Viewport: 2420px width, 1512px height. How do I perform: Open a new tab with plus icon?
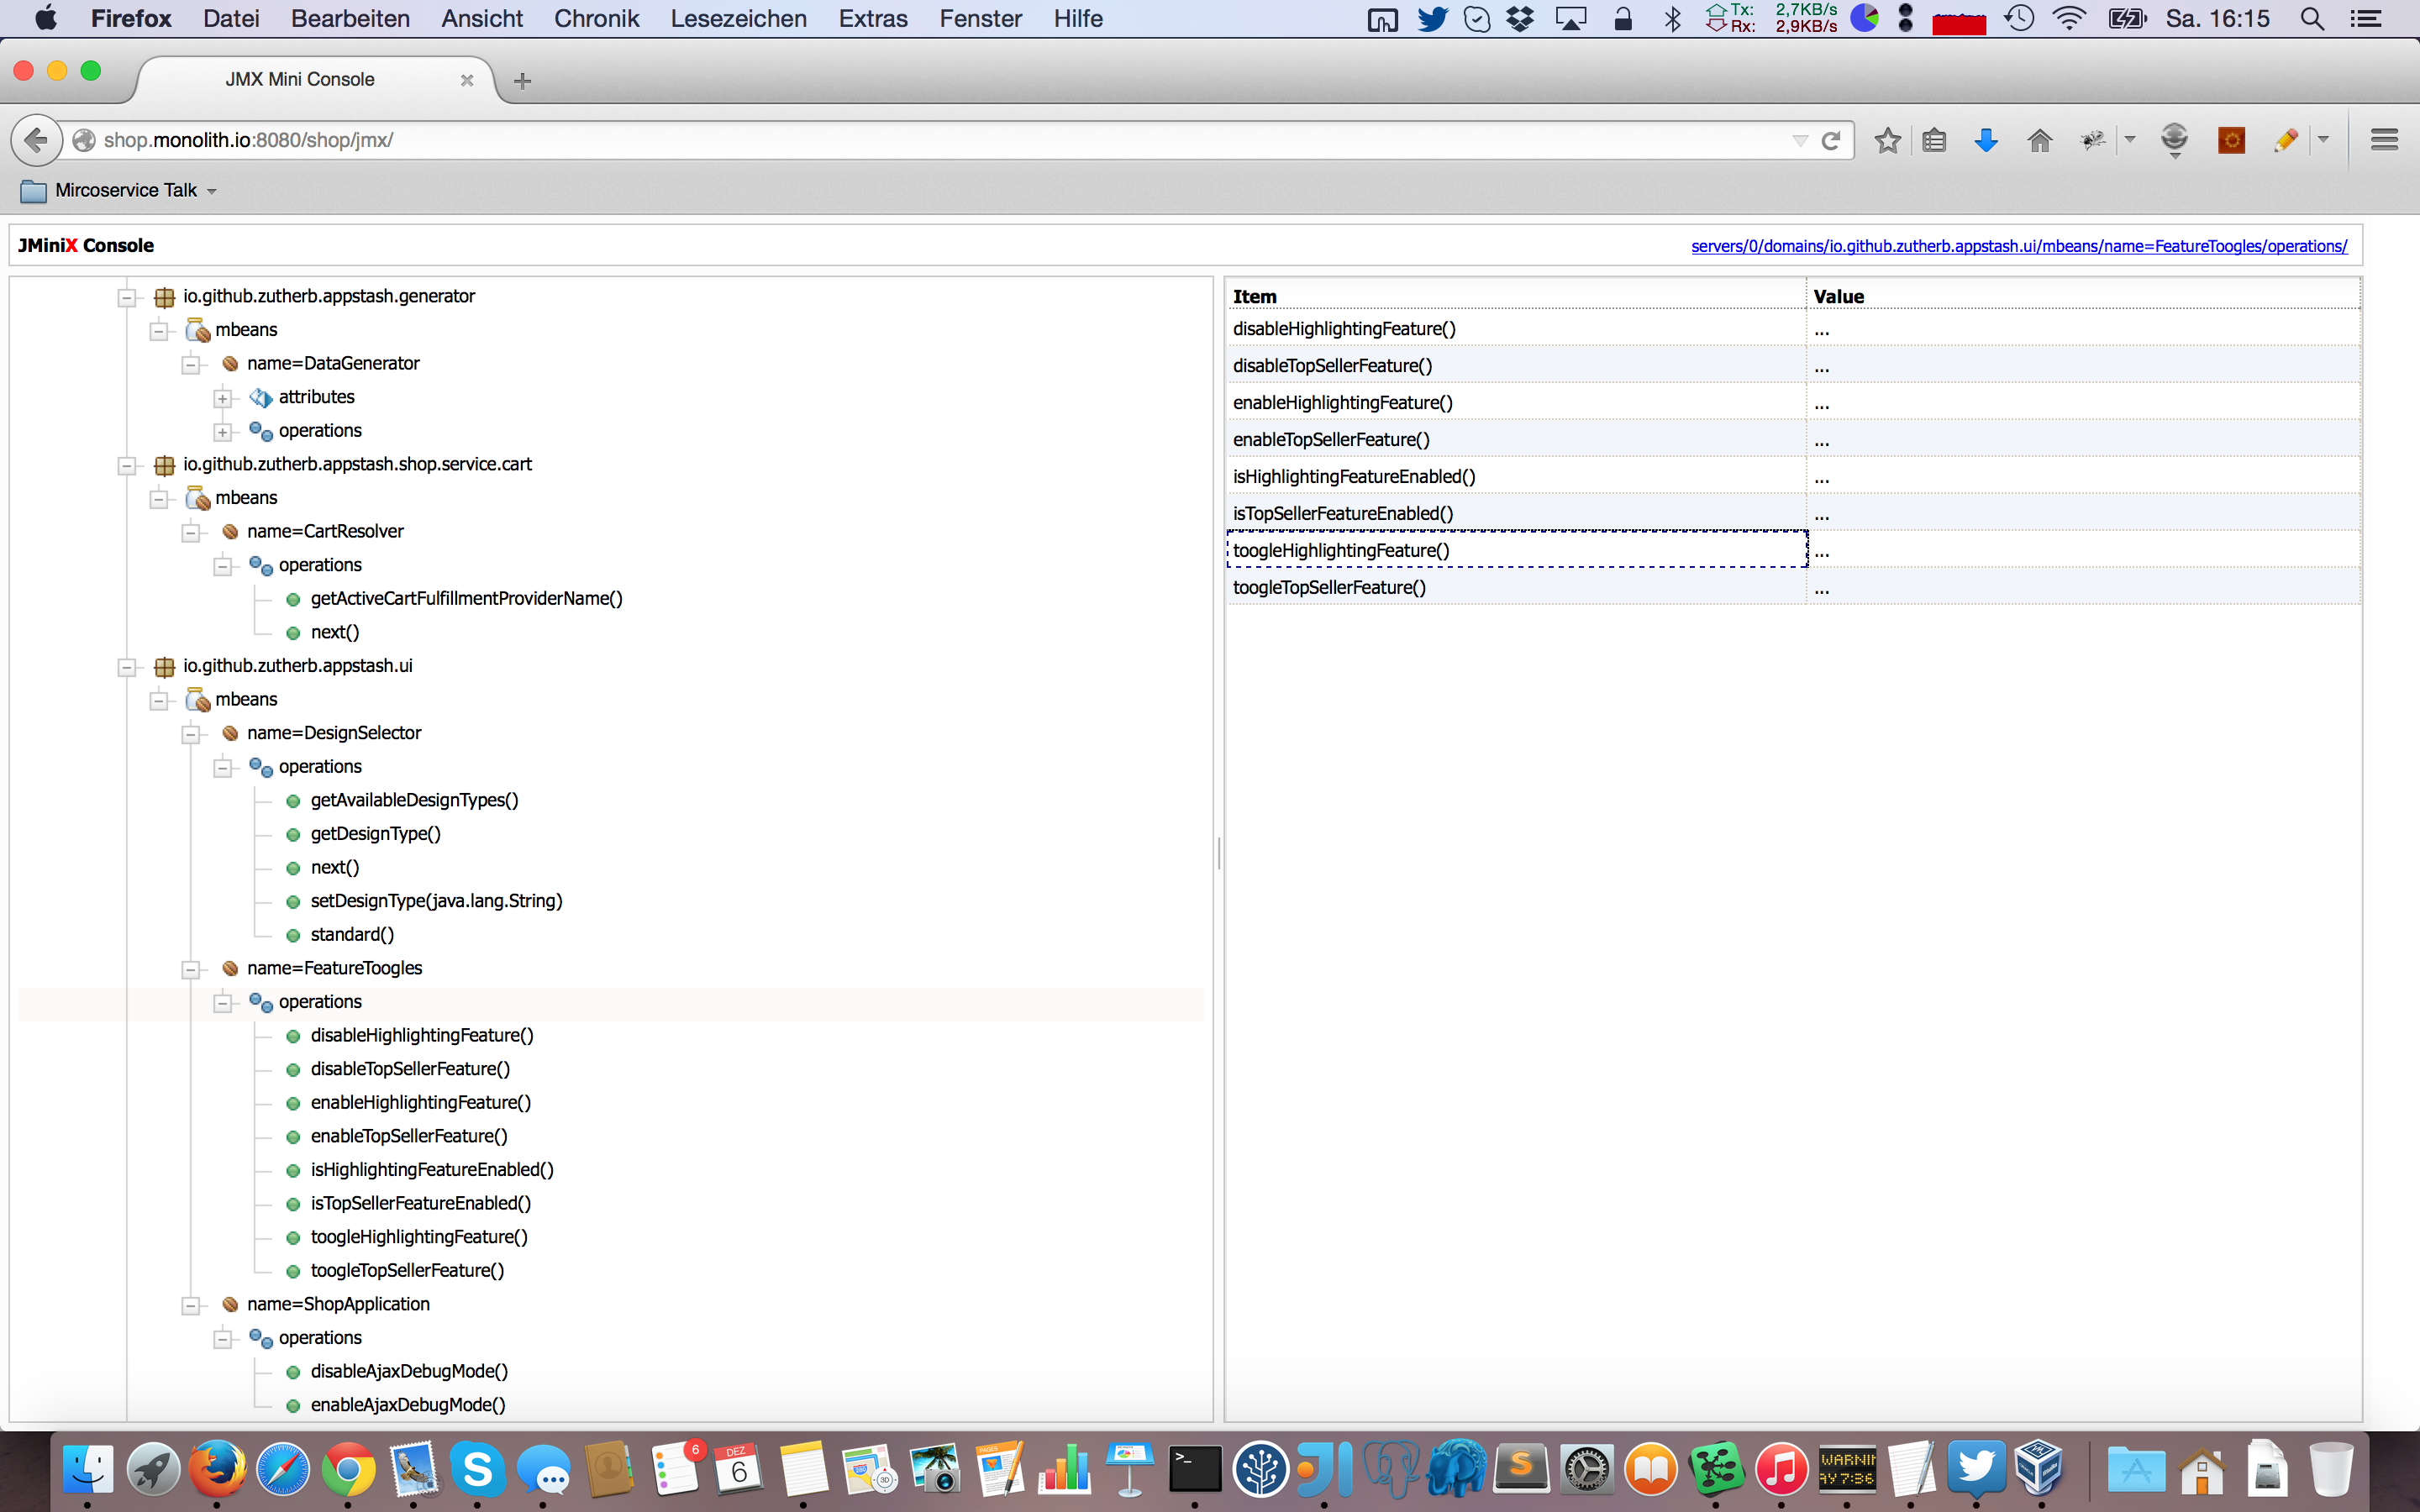pyautogui.click(x=522, y=81)
